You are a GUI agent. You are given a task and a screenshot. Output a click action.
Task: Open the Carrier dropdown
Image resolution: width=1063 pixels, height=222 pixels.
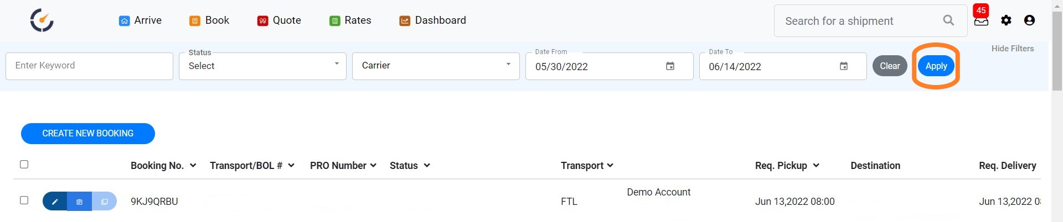[x=436, y=66]
